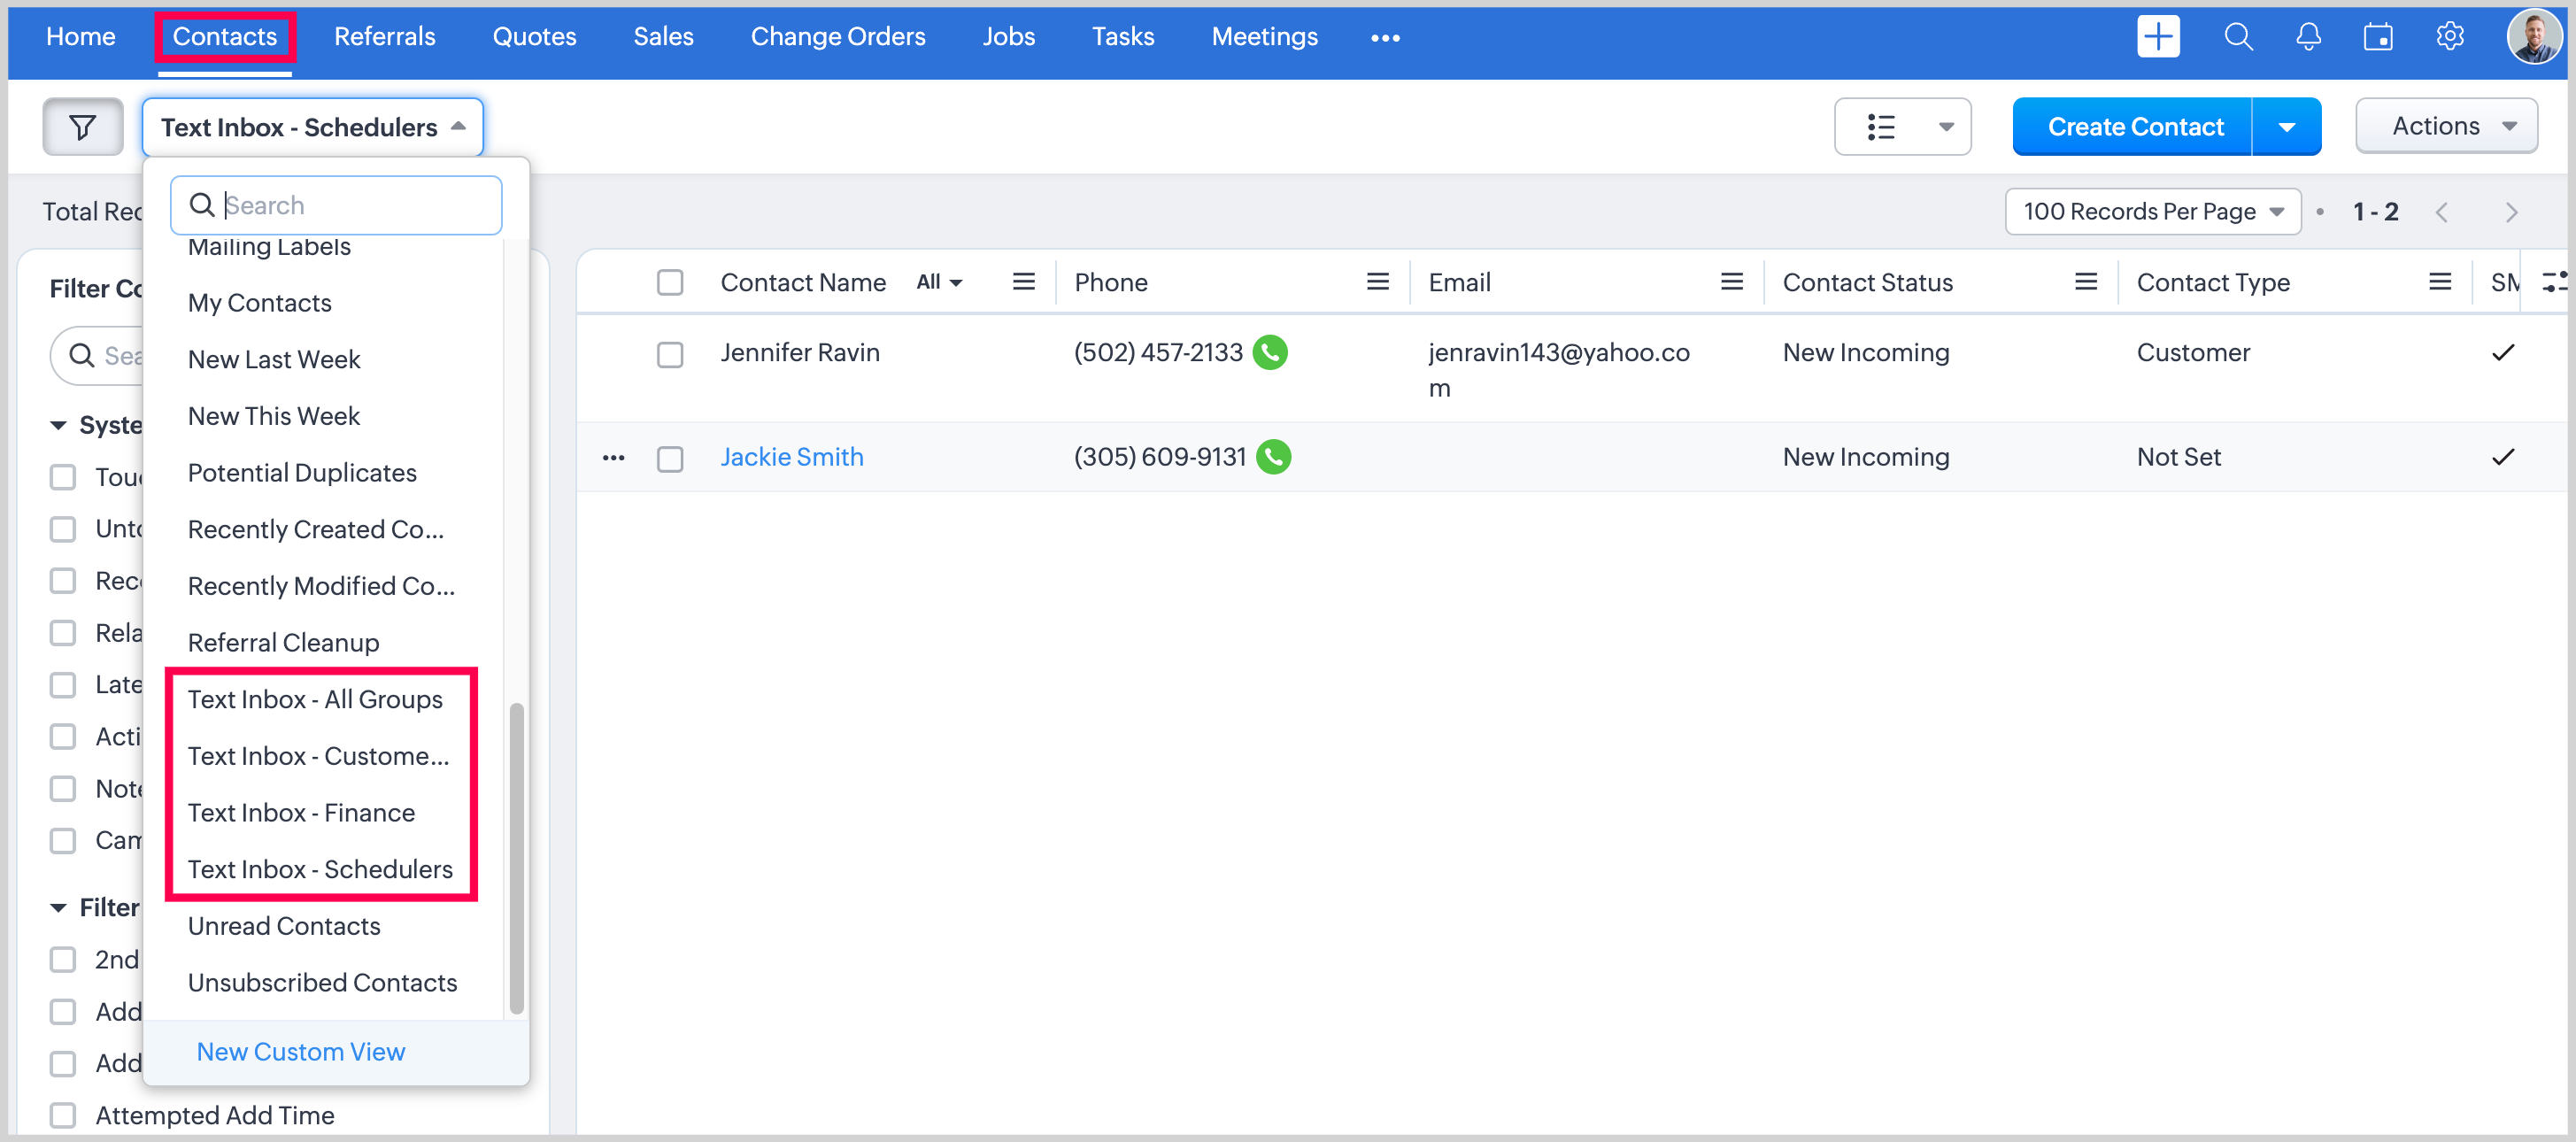
Task: Open the notifications bell
Action: 2307,37
